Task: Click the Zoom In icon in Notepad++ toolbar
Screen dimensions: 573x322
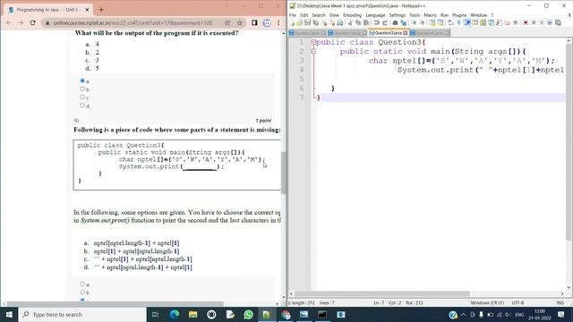Action: [414, 23]
